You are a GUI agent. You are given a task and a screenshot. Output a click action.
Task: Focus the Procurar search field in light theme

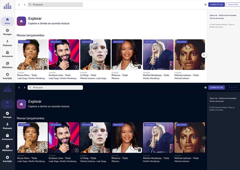pos(55,5)
